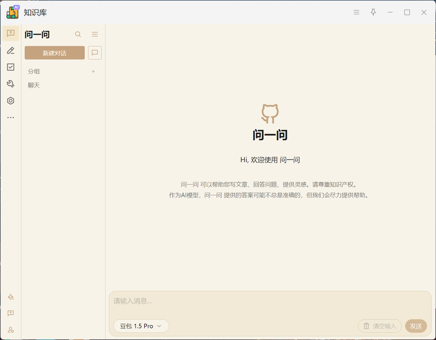
Task: Click the 知识库 app logo
Action: pyautogui.click(x=13, y=12)
